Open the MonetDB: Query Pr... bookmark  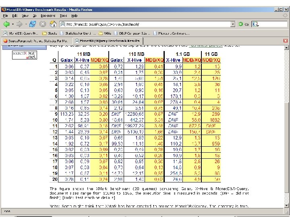[x=21, y=33]
